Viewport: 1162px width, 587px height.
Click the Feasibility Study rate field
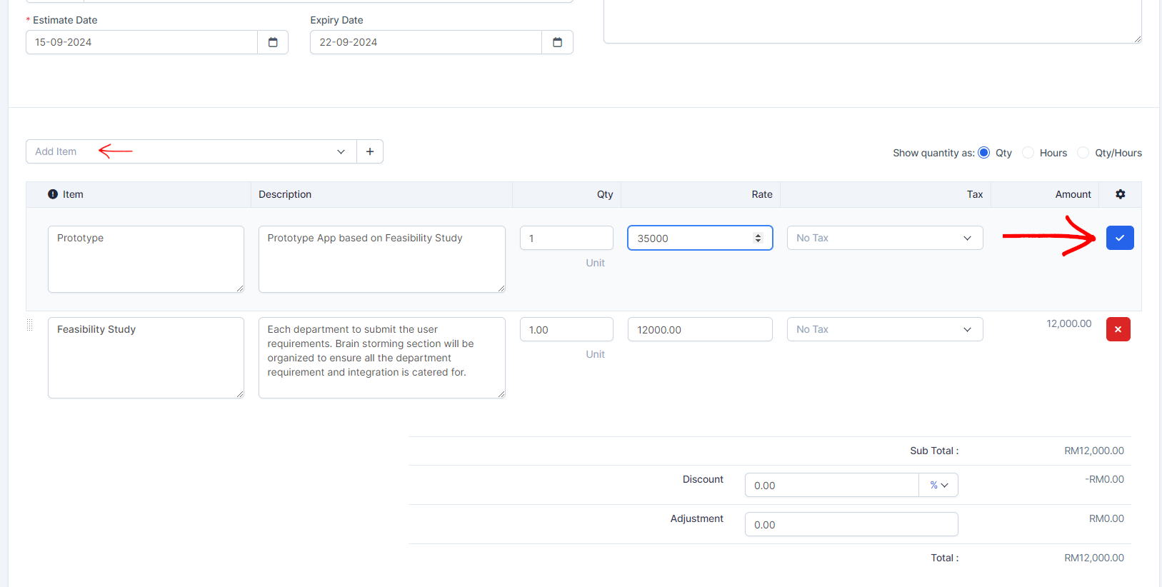699,329
